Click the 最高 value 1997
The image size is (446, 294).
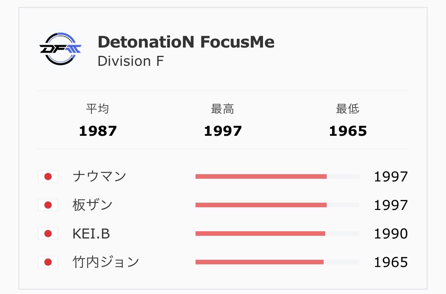223,131
